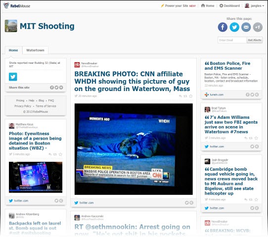Image resolution: width=268 pixels, height=237 pixels.
Task: Go to Home in top navigation
Action: click(x=208, y=6)
